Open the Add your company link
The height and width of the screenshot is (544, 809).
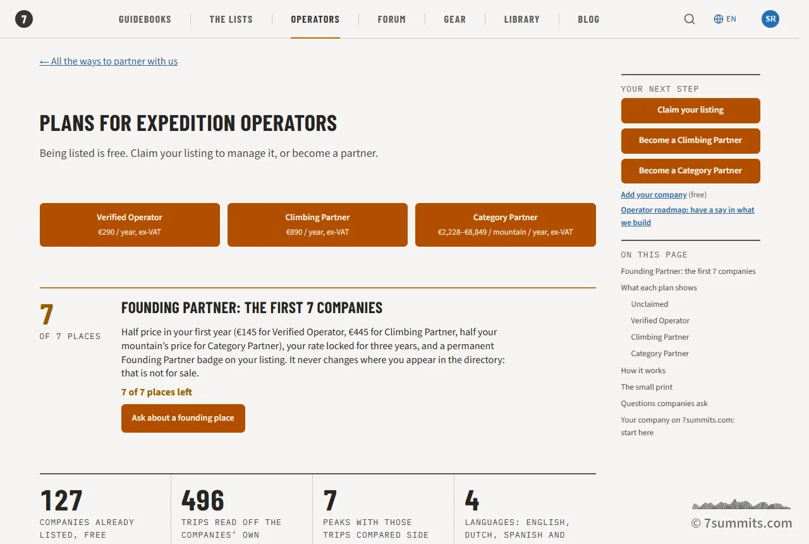(x=654, y=195)
